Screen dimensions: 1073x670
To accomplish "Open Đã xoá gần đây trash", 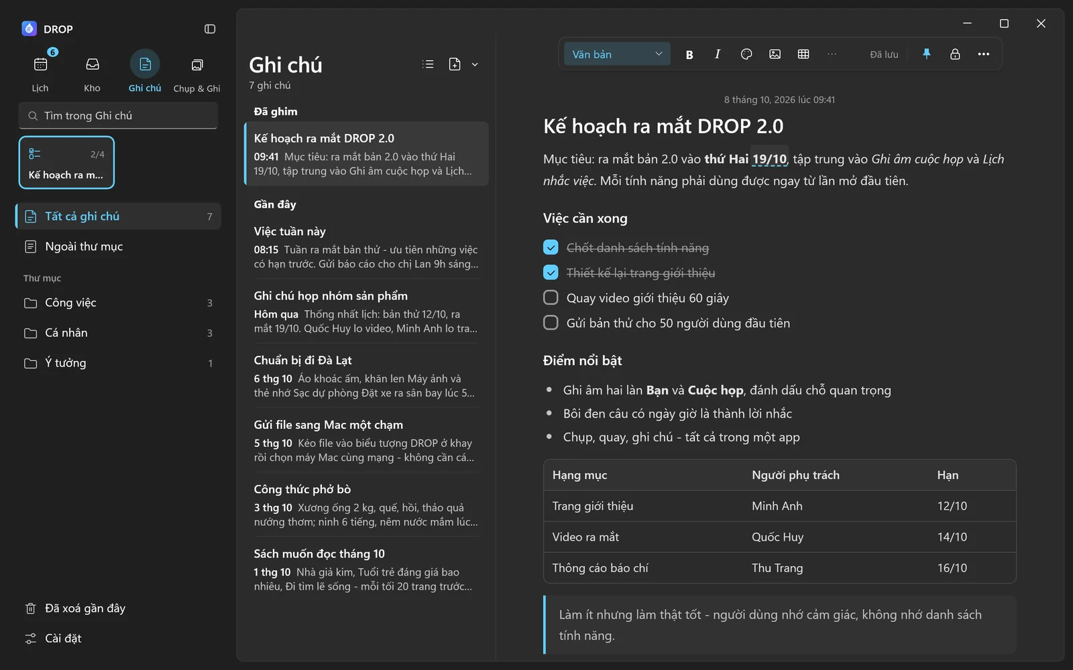I will (118, 608).
